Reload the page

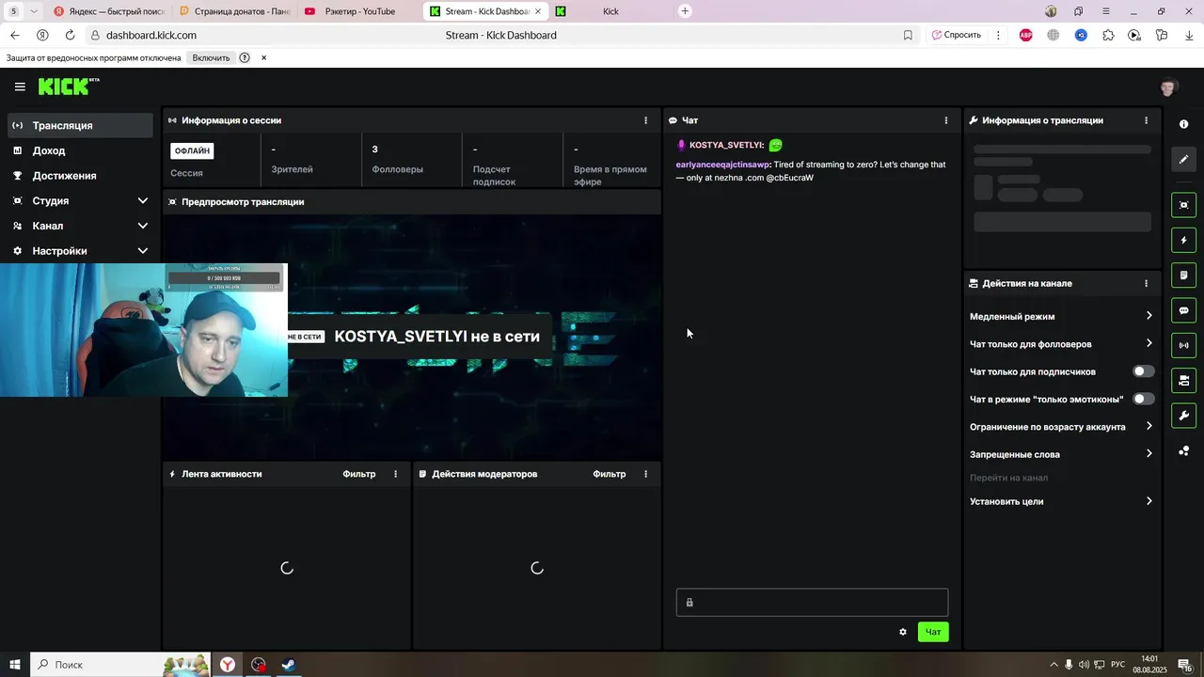(x=70, y=35)
